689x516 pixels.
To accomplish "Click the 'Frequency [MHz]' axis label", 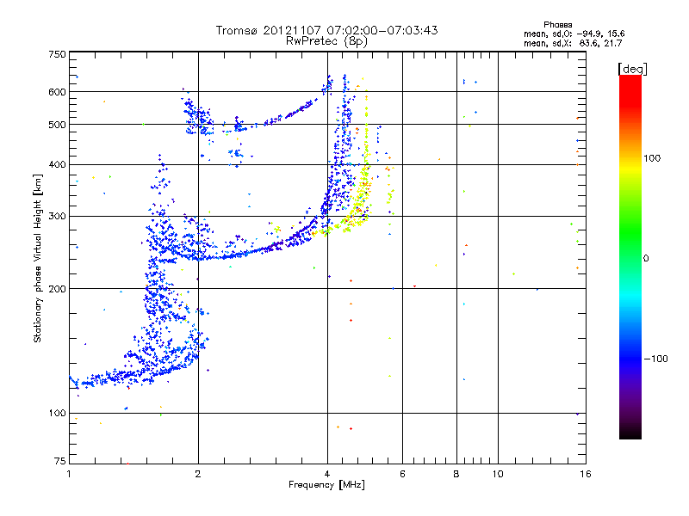I will pyautogui.click(x=326, y=485).
